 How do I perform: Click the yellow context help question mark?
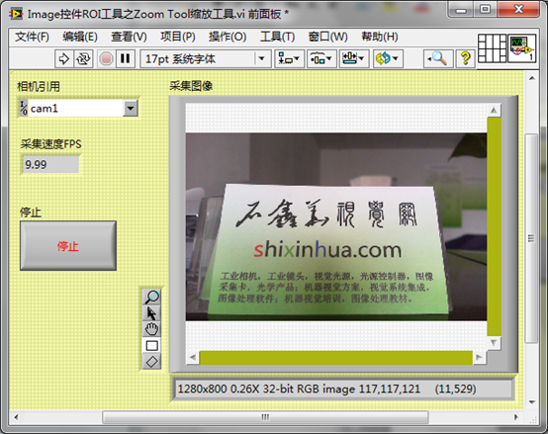pos(466,58)
